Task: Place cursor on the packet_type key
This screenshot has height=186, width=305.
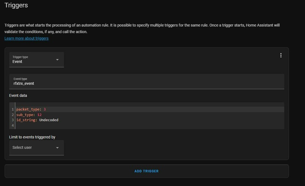Action: click(29, 109)
